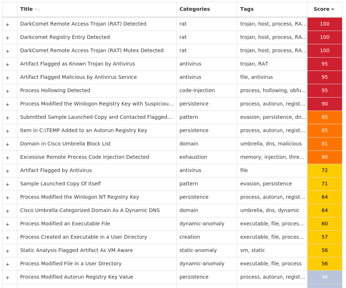Click plus icon beside Excessive Remote Process Code Injection Detected

pyautogui.click(x=8, y=158)
